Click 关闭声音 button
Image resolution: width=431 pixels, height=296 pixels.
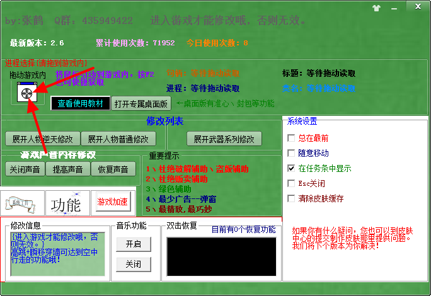(x=25, y=169)
